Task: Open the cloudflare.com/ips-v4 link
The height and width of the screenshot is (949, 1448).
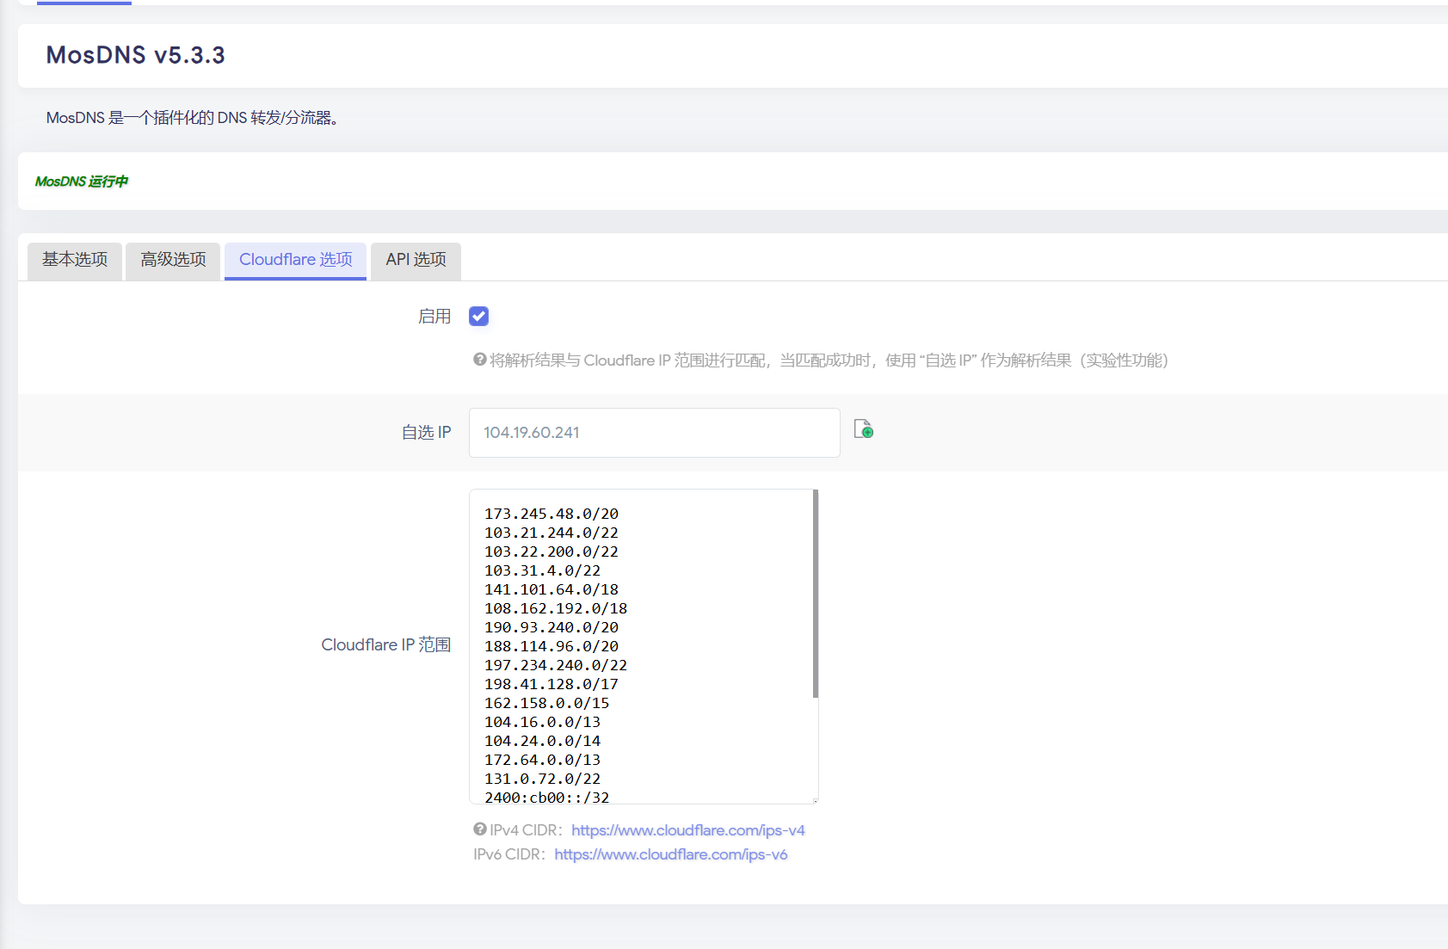Action: click(x=687, y=830)
